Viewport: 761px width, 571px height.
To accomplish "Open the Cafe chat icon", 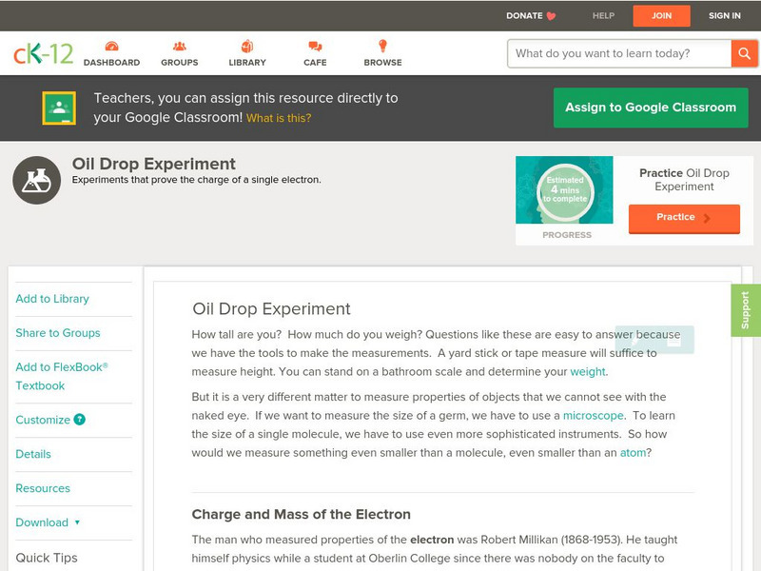I will [315, 47].
